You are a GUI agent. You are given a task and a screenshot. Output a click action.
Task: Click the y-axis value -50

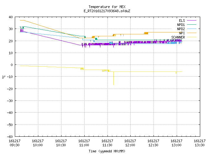click(10, 125)
